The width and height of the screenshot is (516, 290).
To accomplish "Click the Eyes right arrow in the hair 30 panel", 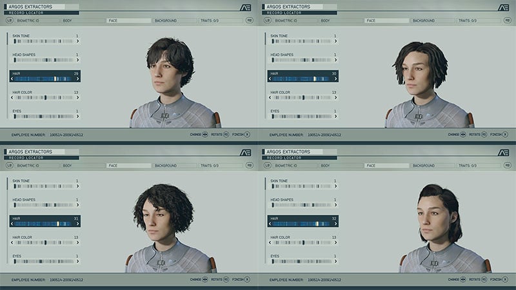I will tap(335, 117).
